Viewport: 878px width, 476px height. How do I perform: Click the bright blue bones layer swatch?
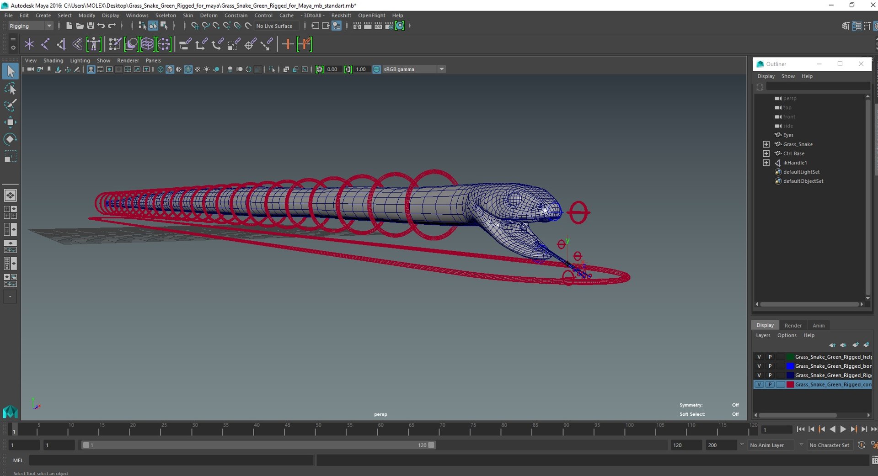[x=790, y=366]
